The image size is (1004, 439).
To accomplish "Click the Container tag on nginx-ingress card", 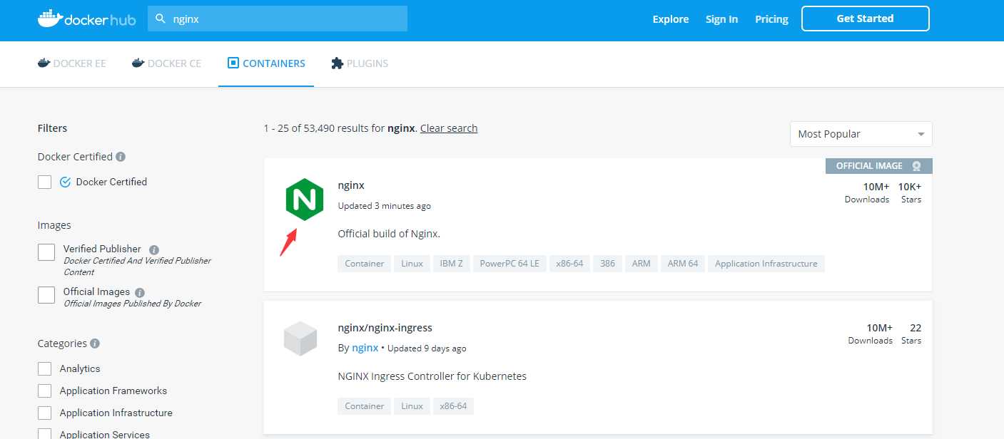I will point(365,406).
